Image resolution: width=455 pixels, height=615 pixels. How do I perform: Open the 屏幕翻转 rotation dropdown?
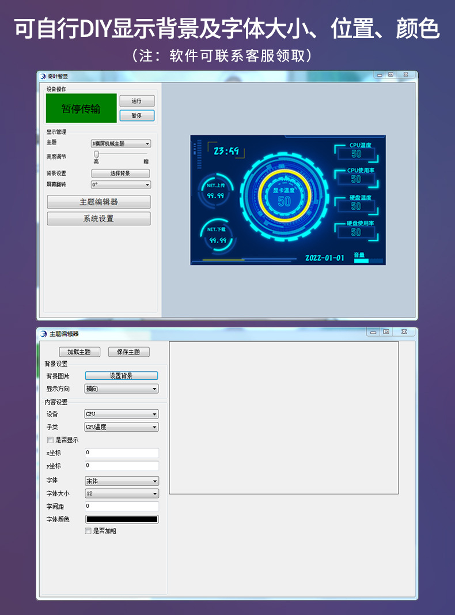pos(121,184)
